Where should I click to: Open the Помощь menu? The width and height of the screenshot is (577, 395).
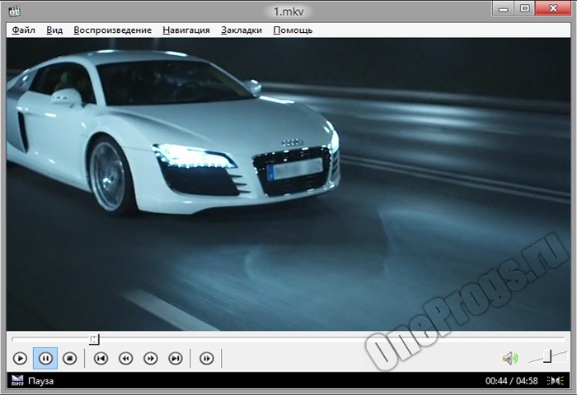click(x=293, y=30)
